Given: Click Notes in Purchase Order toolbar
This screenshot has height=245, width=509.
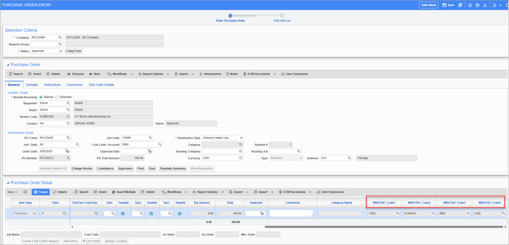Looking at the screenshot, I should click(232, 74).
